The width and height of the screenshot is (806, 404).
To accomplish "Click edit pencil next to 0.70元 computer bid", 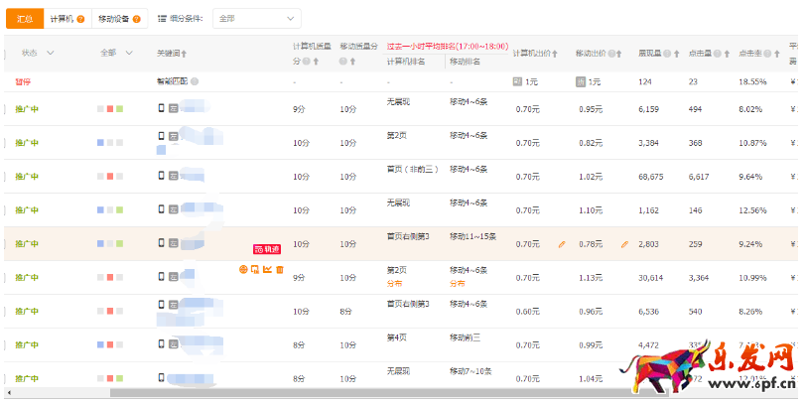I will [x=562, y=244].
